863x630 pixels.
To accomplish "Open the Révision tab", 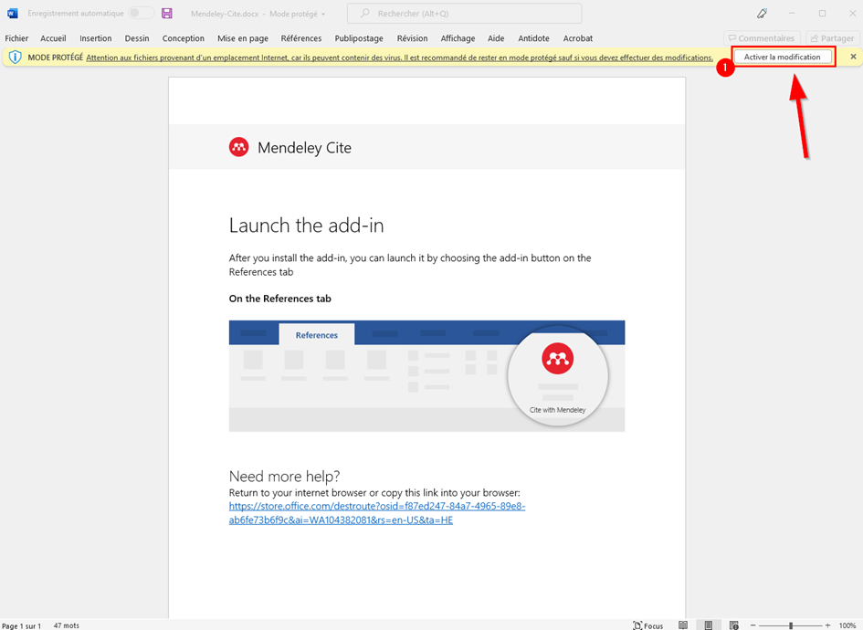I will 412,38.
